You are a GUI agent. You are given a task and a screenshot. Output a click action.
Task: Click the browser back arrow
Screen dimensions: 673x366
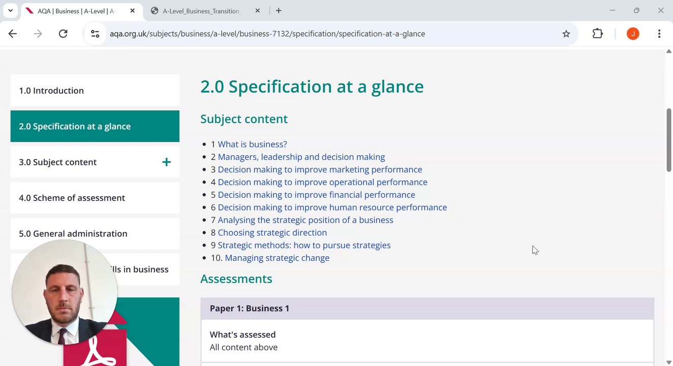pyautogui.click(x=13, y=34)
